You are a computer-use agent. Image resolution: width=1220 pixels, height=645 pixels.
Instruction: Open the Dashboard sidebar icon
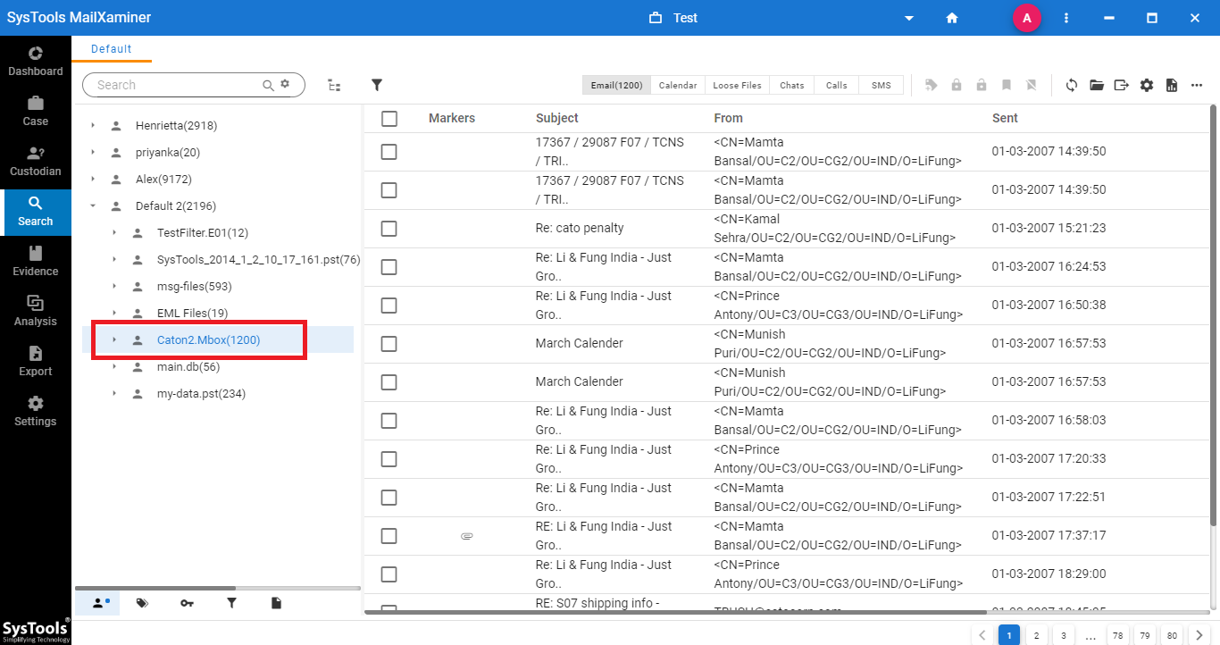pos(36,61)
